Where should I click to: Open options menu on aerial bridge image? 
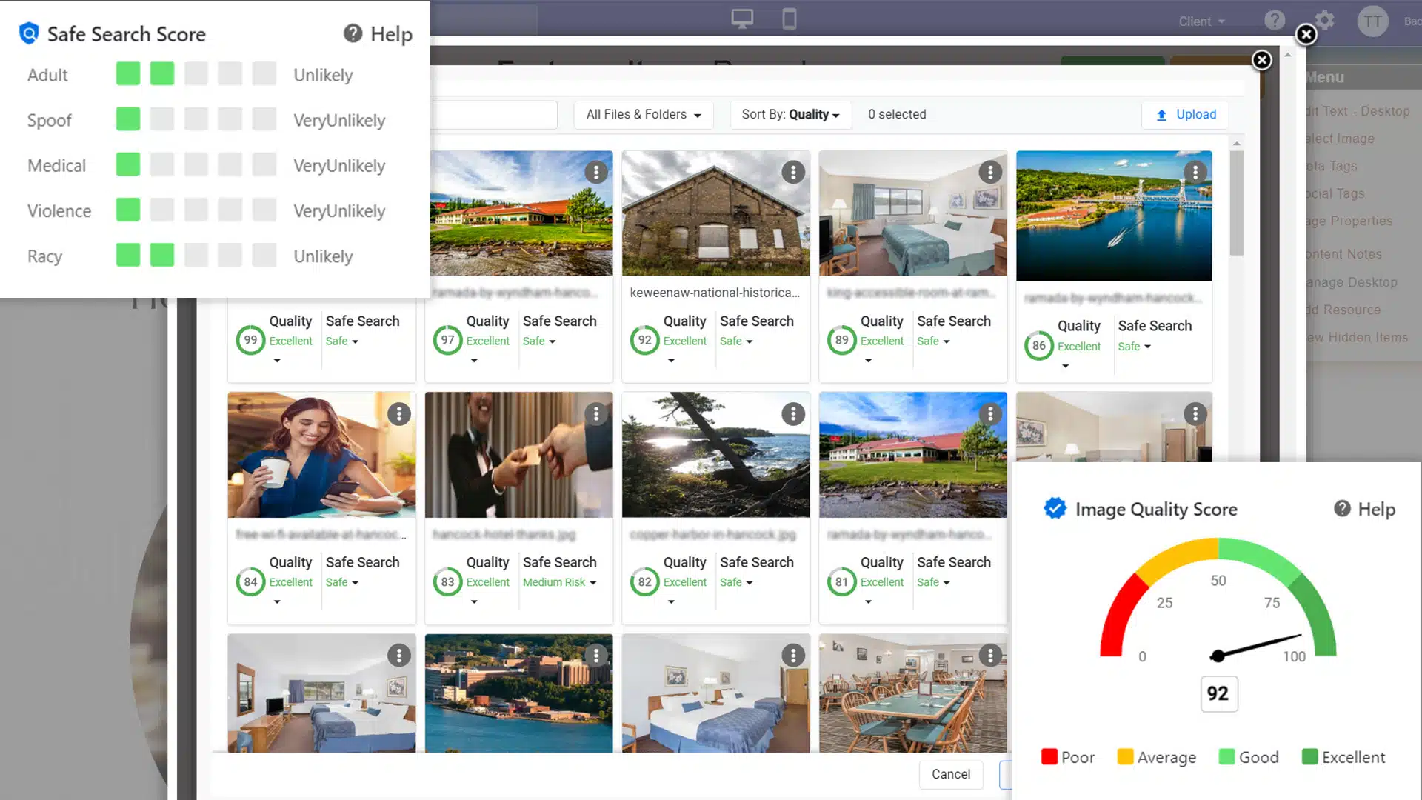click(x=1195, y=173)
